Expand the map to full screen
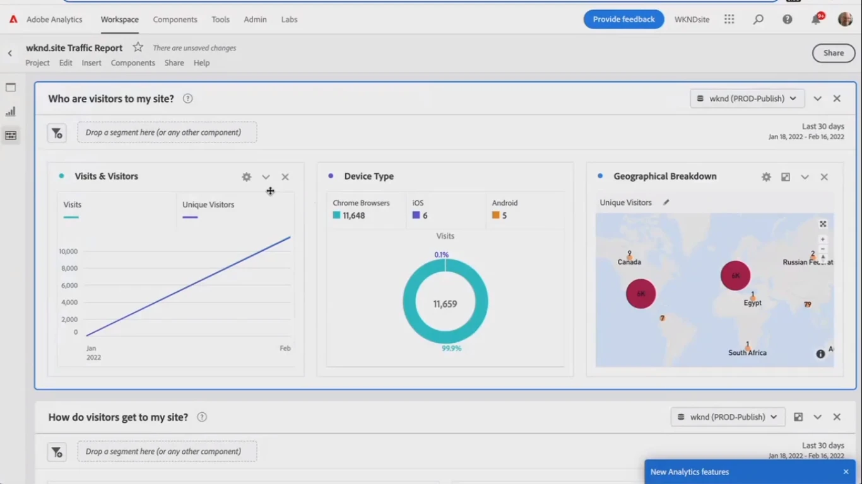This screenshot has height=484, width=862. coord(823,224)
